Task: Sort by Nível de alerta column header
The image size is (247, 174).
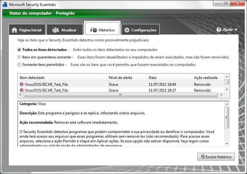Action: click(x=127, y=78)
